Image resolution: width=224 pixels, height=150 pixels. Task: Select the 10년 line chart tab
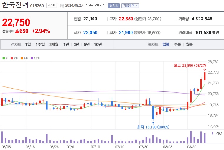pos(98,44)
